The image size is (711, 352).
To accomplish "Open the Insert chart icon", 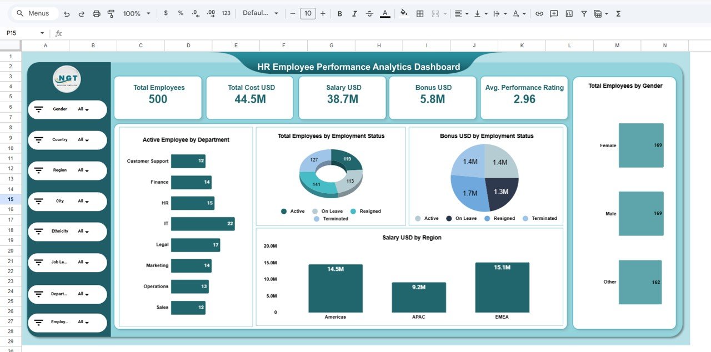I will pyautogui.click(x=569, y=13).
